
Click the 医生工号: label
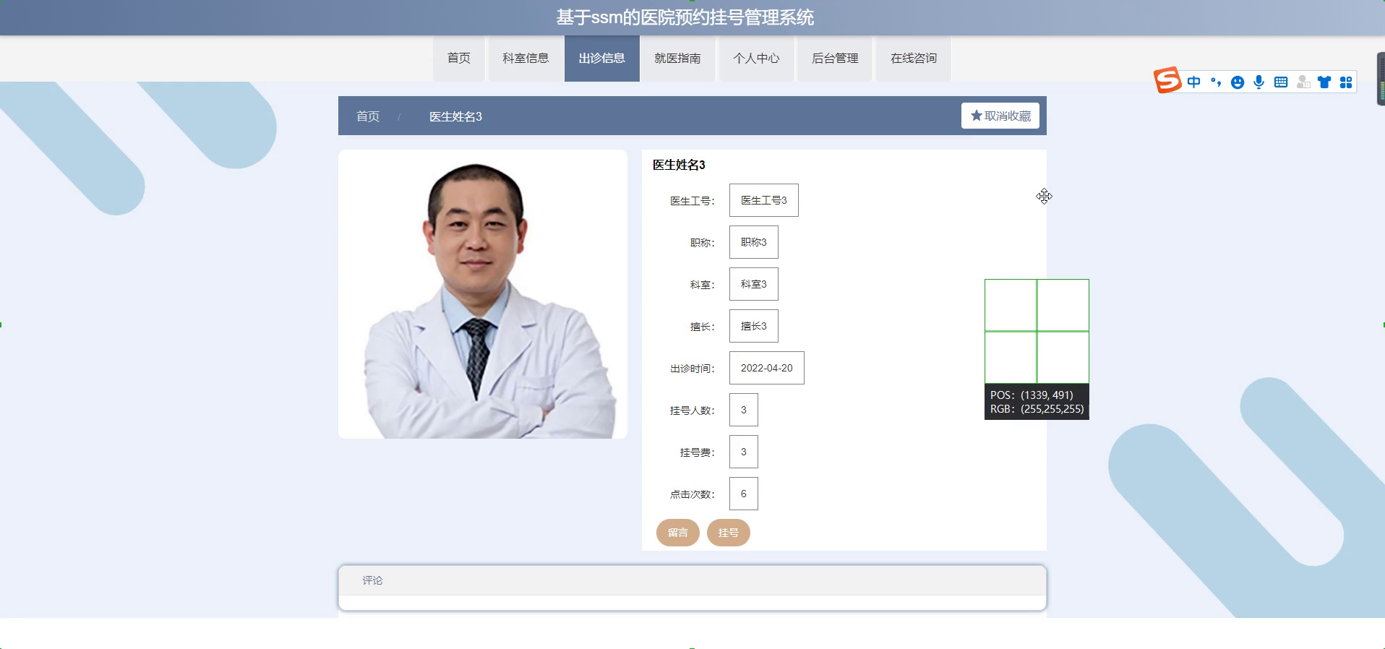click(692, 201)
